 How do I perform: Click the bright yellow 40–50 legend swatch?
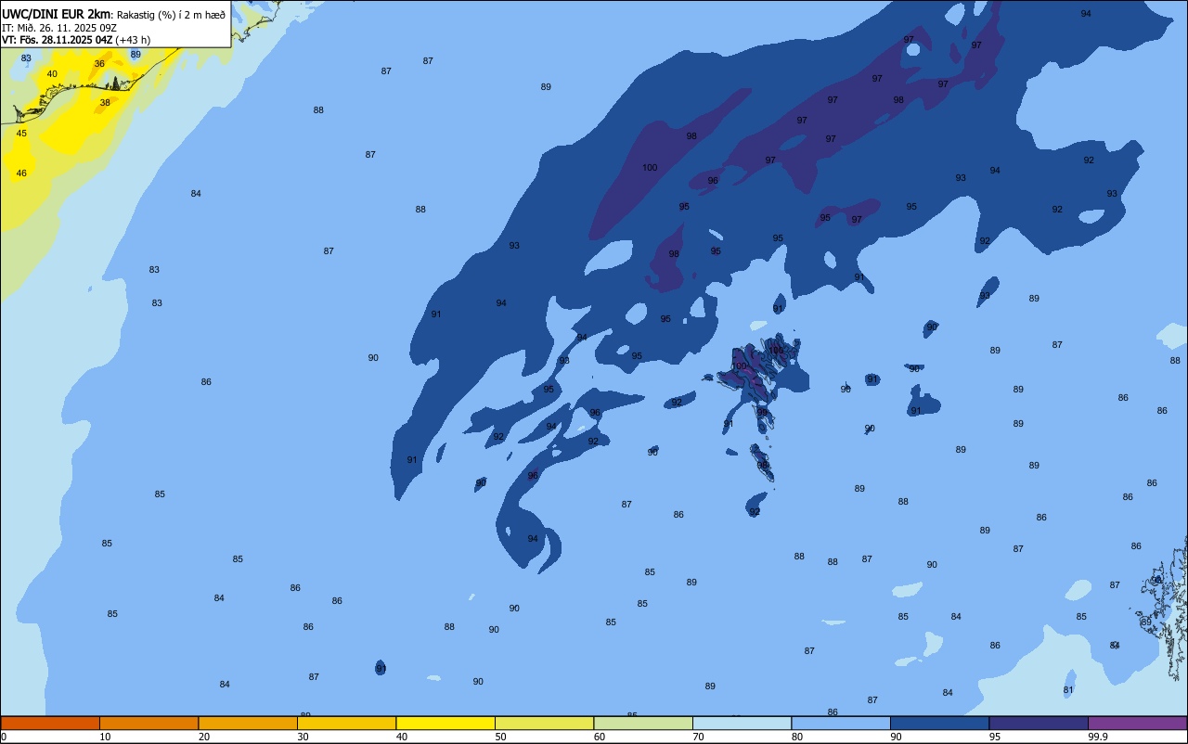(445, 723)
